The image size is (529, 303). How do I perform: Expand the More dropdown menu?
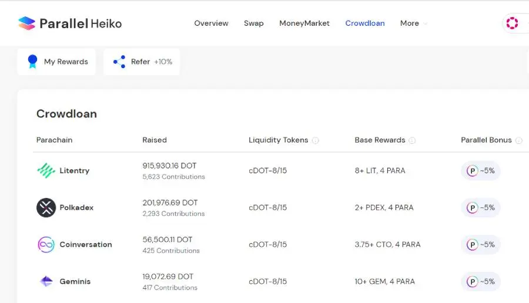pyautogui.click(x=413, y=23)
